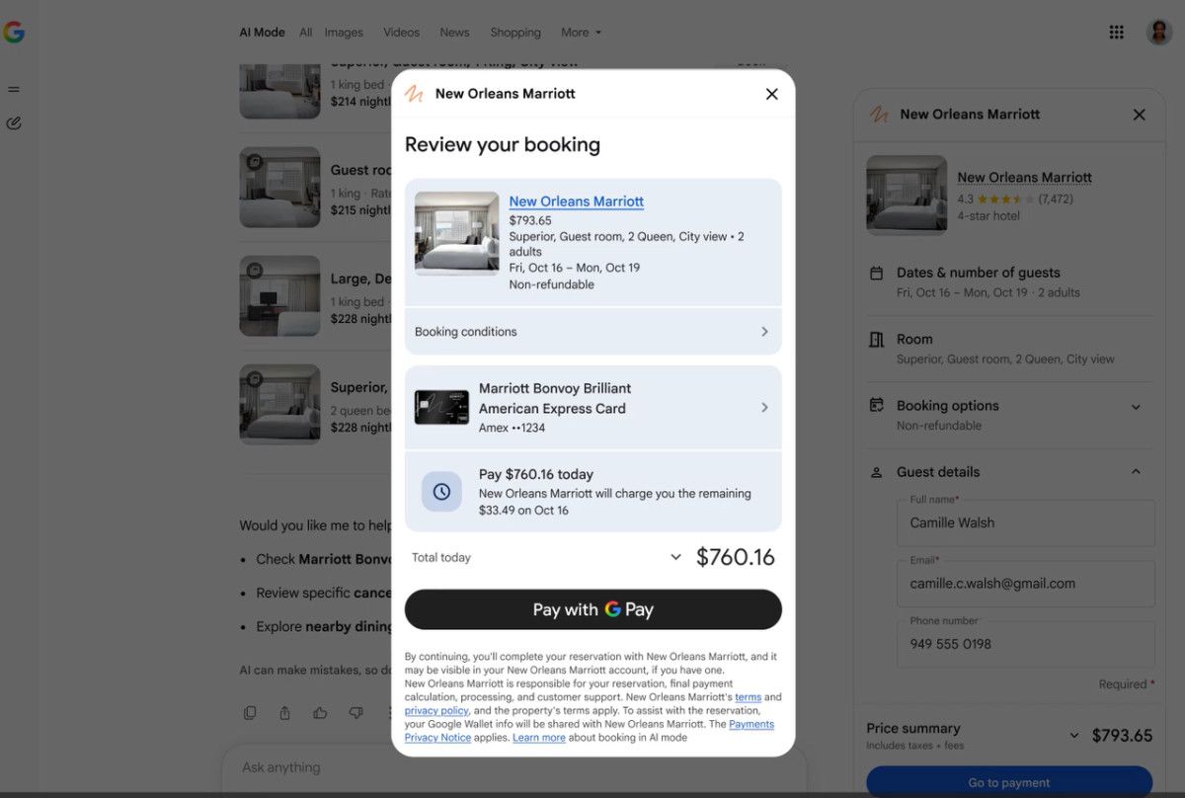Screen dimensions: 1185x798
Task: Click Pay with G Pay button
Action: (592, 609)
